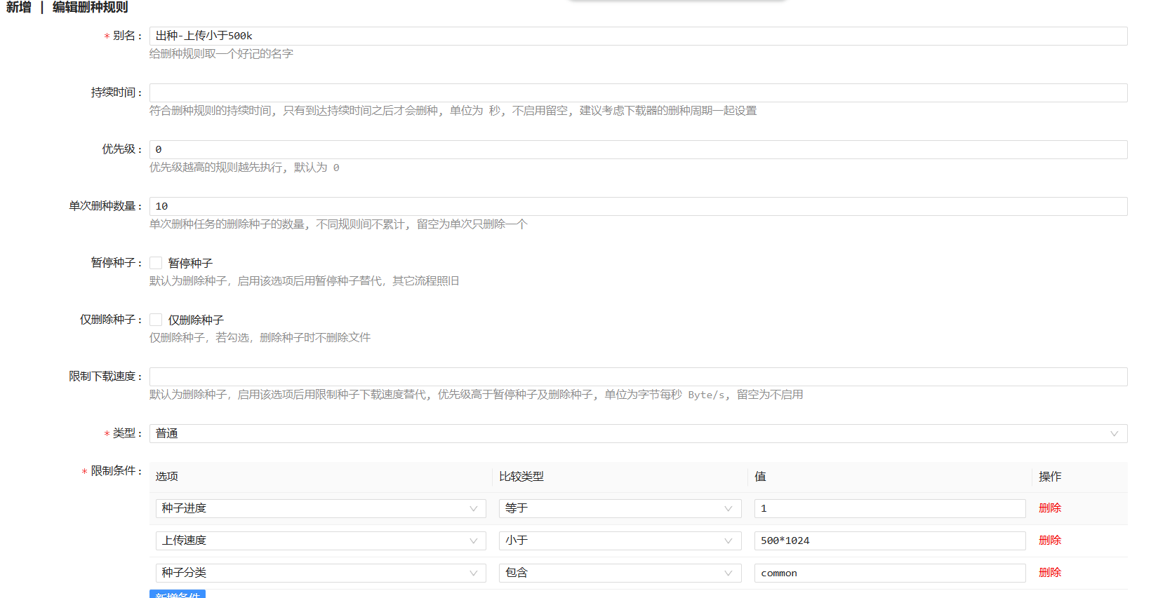
Task: Remove the 上传速度 condition via 删除
Action: point(1049,541)
